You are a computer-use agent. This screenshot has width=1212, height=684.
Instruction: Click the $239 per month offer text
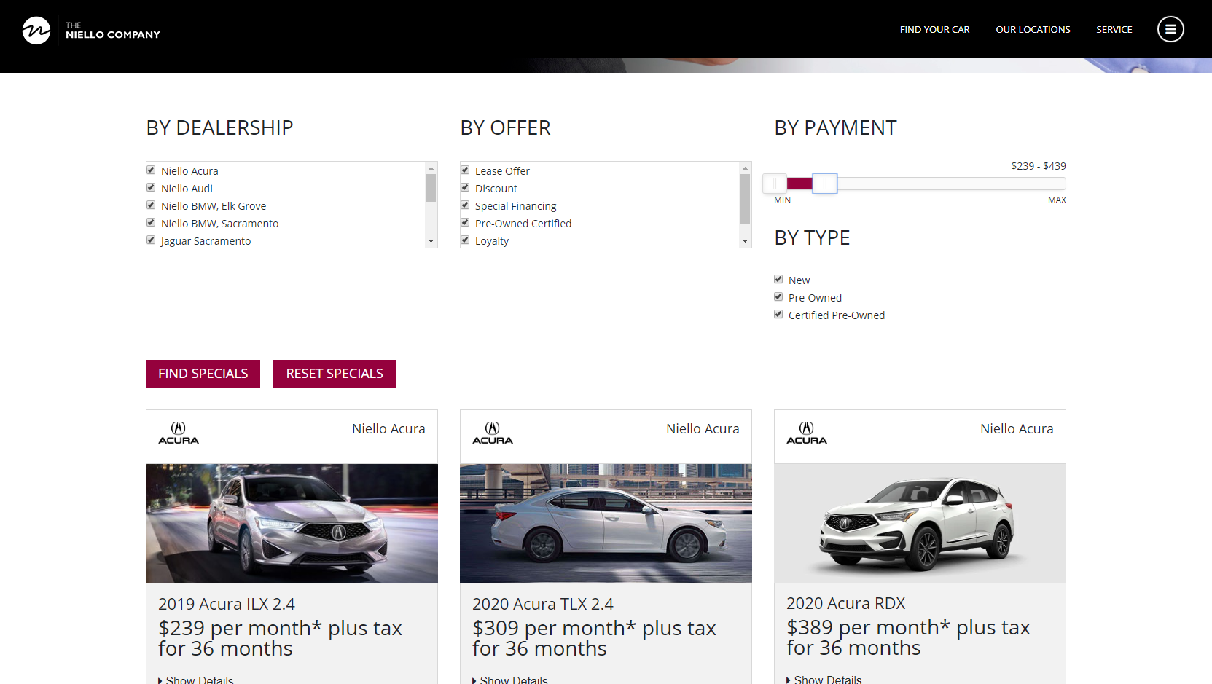(280, 638)
